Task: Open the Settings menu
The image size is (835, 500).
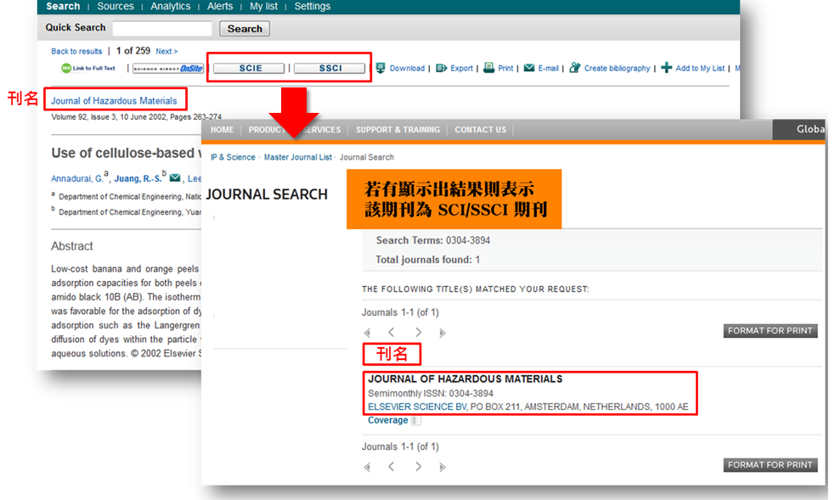Action: coord(313,7)
